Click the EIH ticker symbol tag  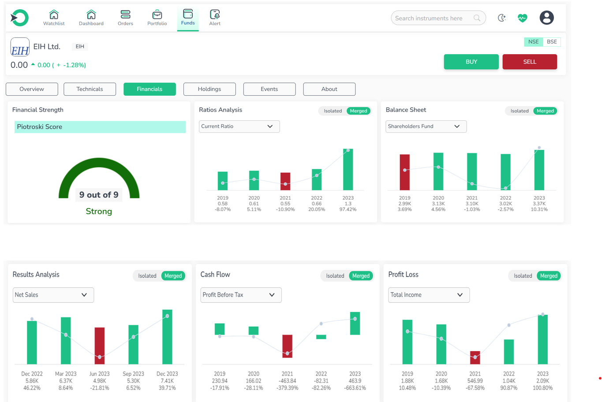tap(80, 46)
